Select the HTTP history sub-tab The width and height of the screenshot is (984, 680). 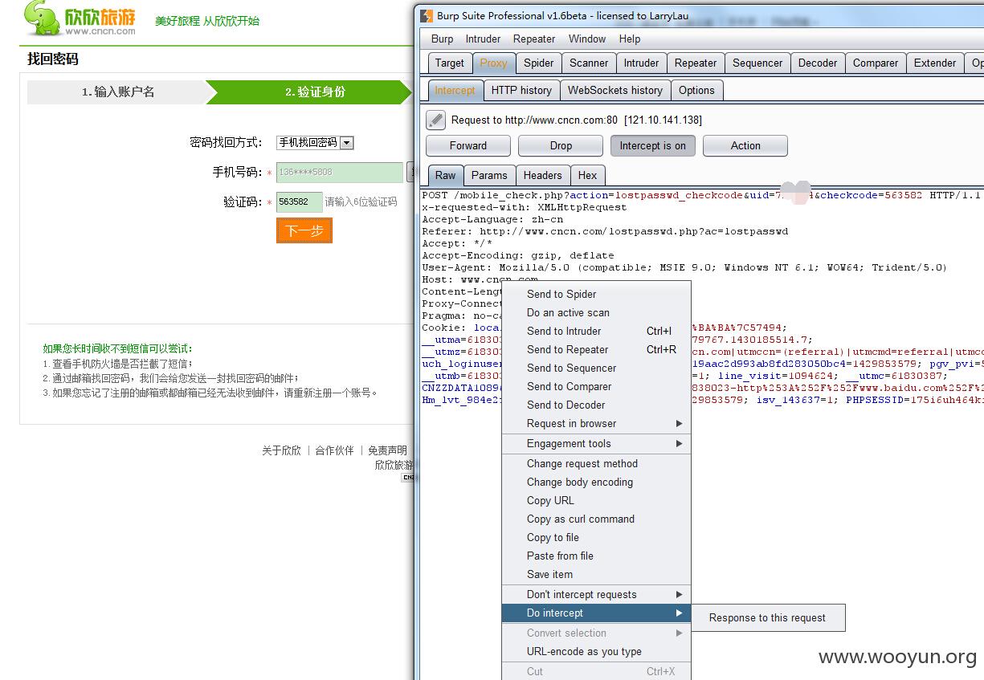click(521, 91)
